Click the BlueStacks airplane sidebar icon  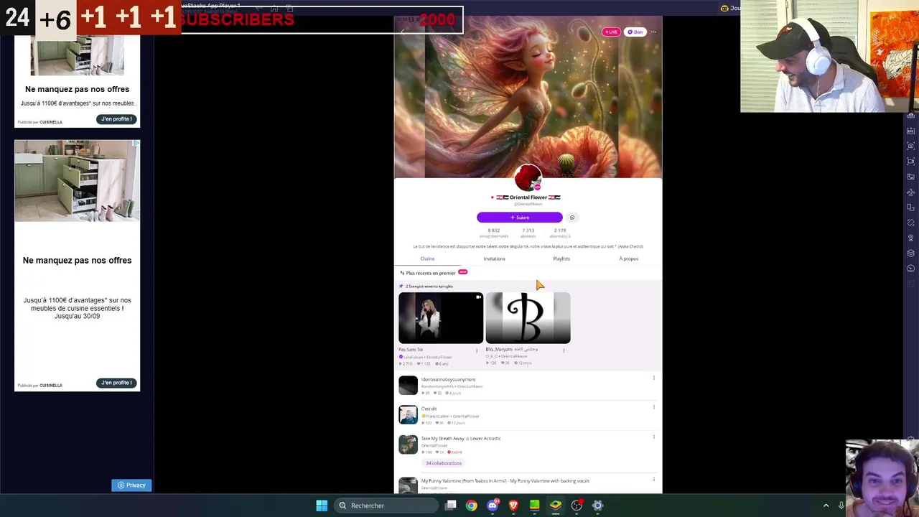[x=911, y=192]
